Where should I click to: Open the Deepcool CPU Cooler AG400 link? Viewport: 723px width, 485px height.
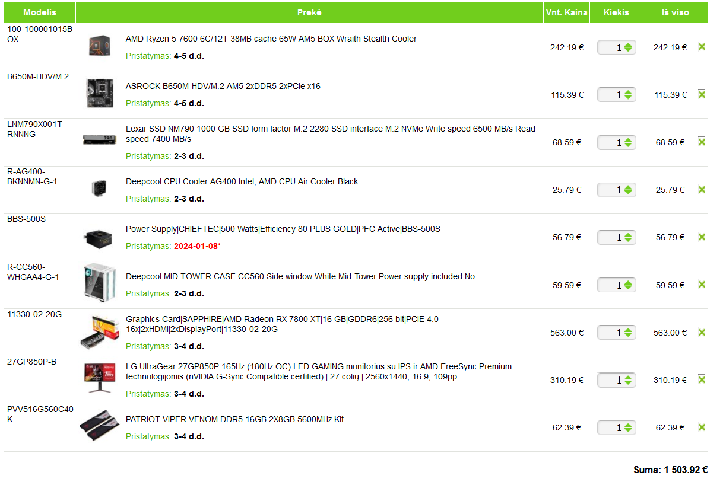coord(242,181)
